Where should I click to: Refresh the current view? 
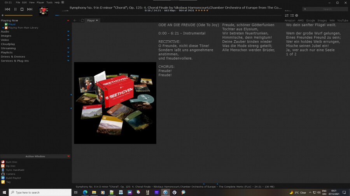point(82,21)
